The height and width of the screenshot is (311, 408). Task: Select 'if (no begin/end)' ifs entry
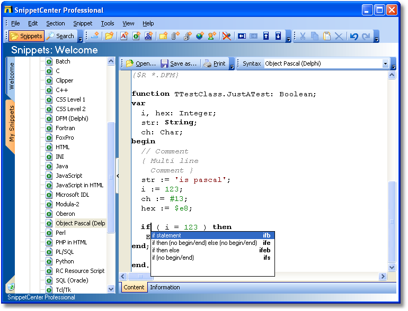212,258
